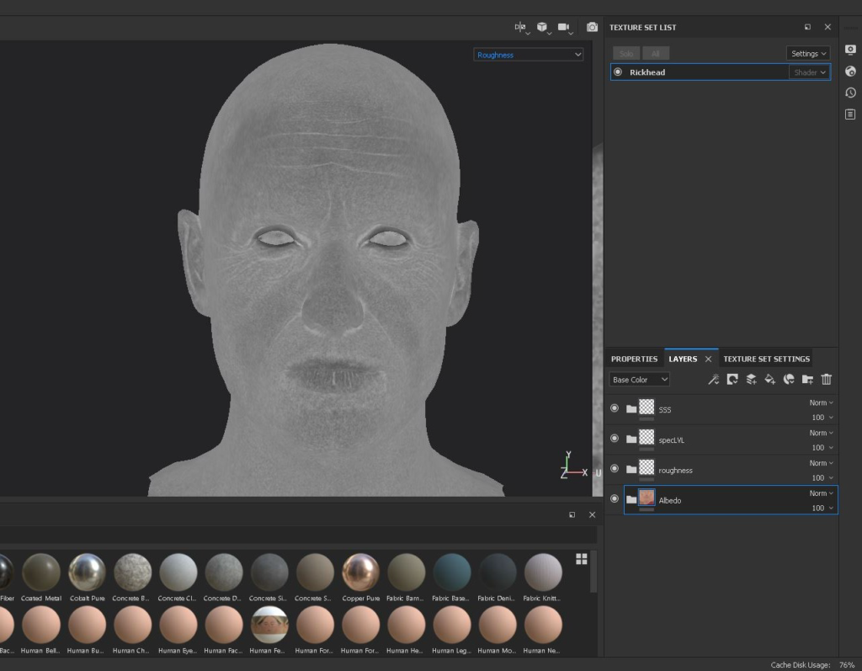Take a viewport screenshot with the camera icon
The height and width of the screenshot is (671, 862).
click(x=592, y=28)
